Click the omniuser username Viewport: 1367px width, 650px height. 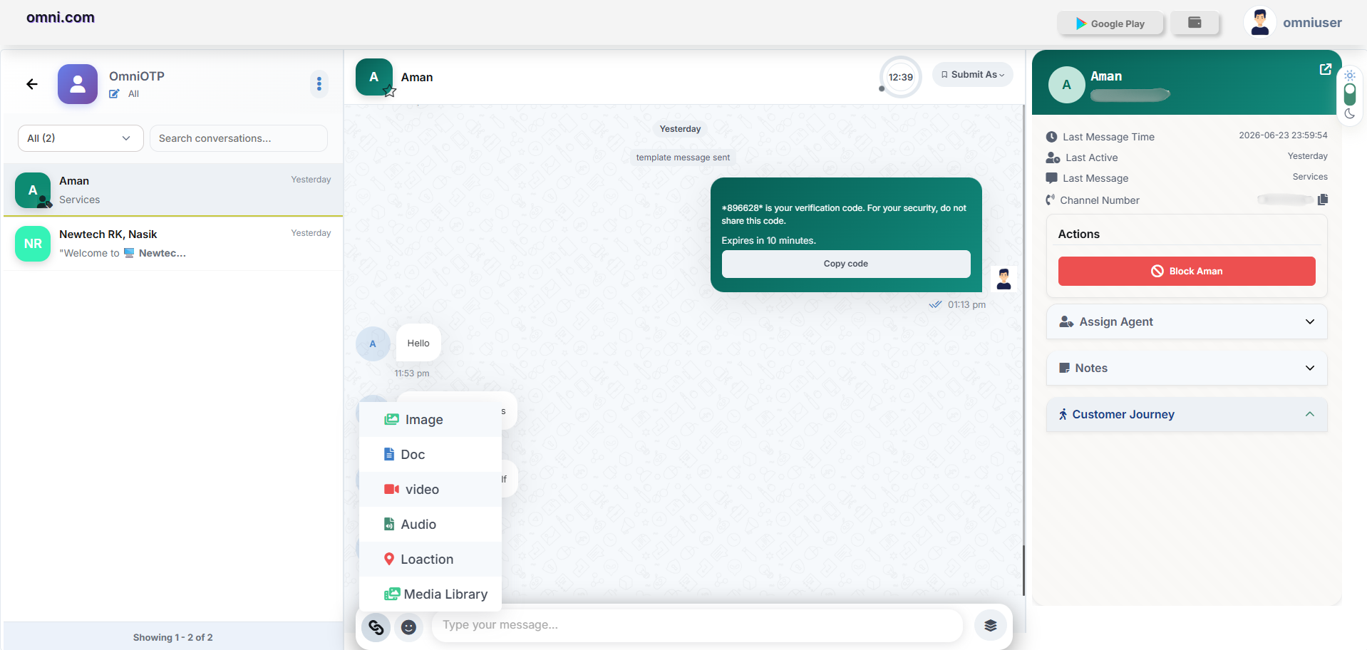click(1312, 23)
